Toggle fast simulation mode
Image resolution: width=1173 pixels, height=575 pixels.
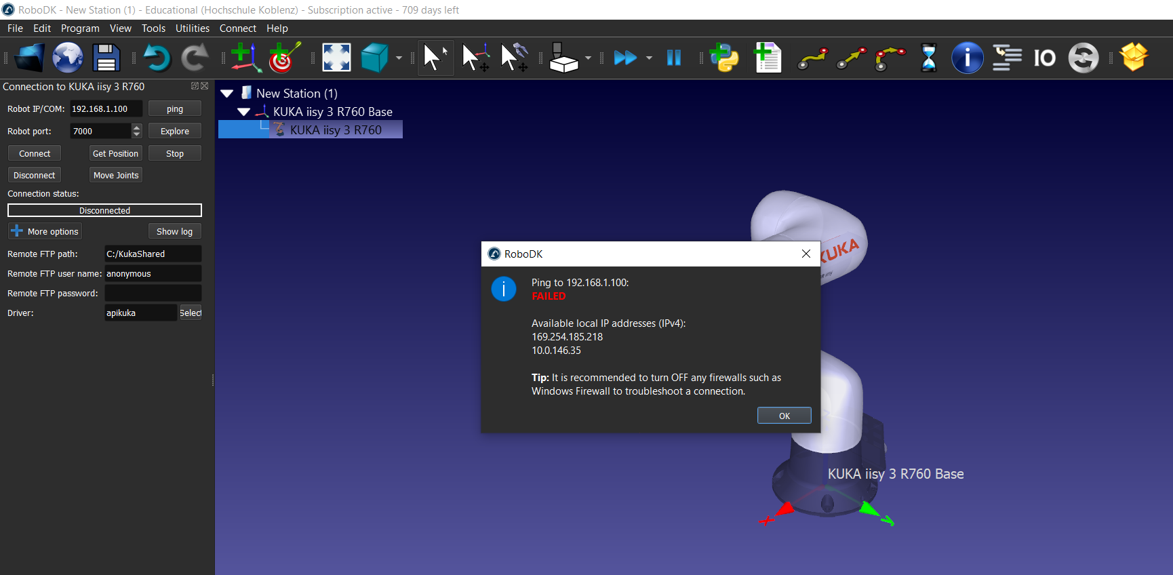[625, 58]
